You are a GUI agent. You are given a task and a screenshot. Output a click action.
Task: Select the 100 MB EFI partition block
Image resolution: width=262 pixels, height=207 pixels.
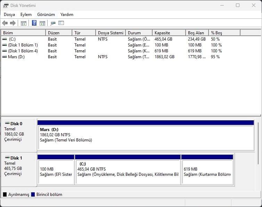click(56, 170)
